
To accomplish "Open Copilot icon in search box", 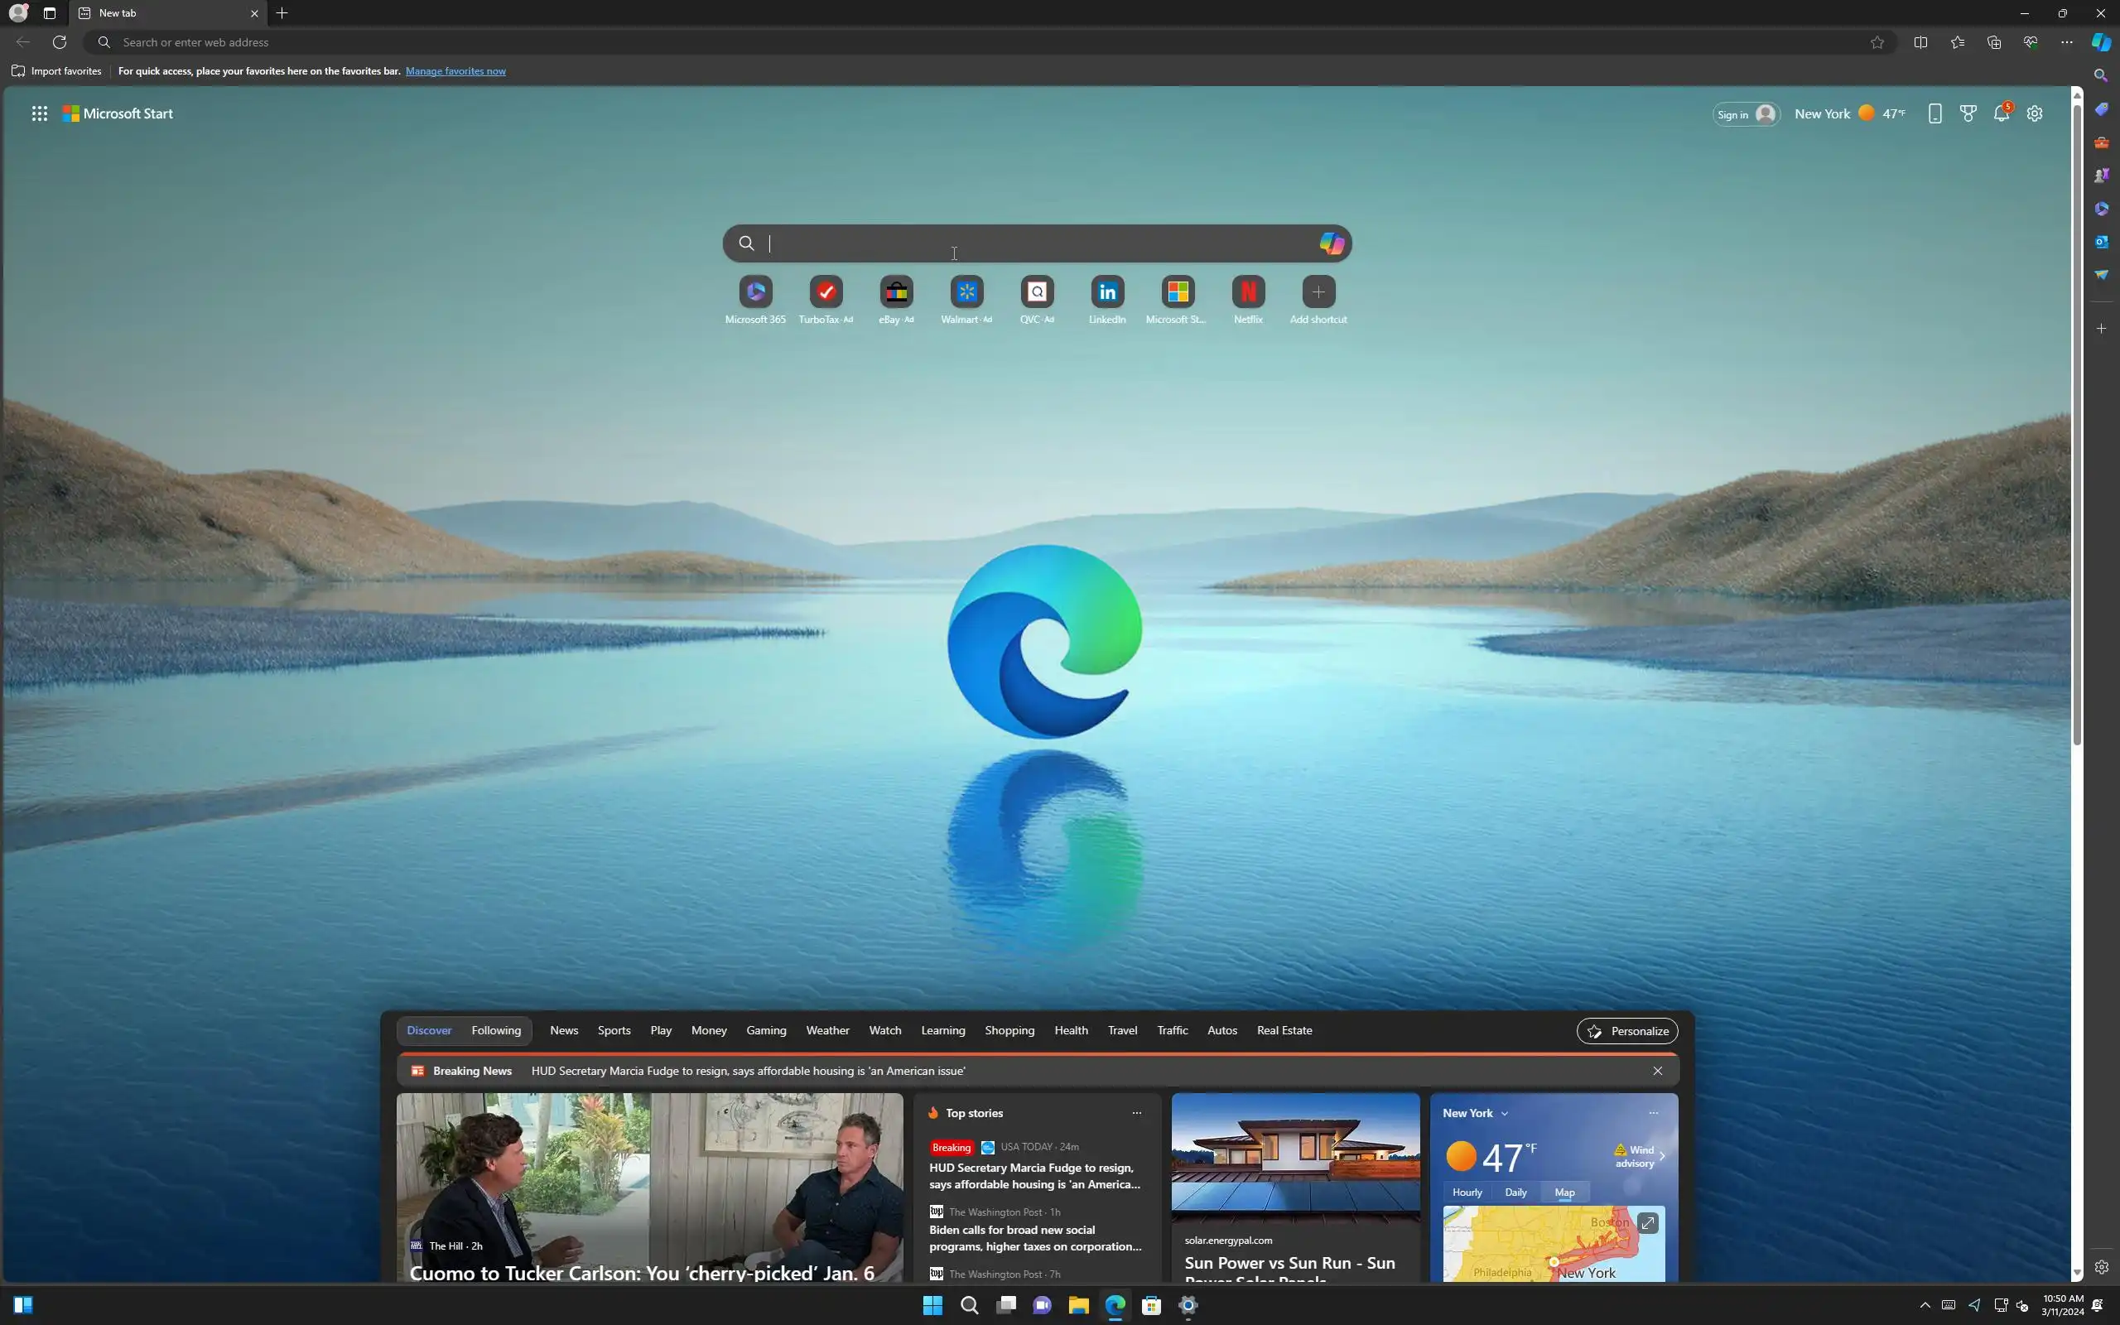I will (1332, 243).
